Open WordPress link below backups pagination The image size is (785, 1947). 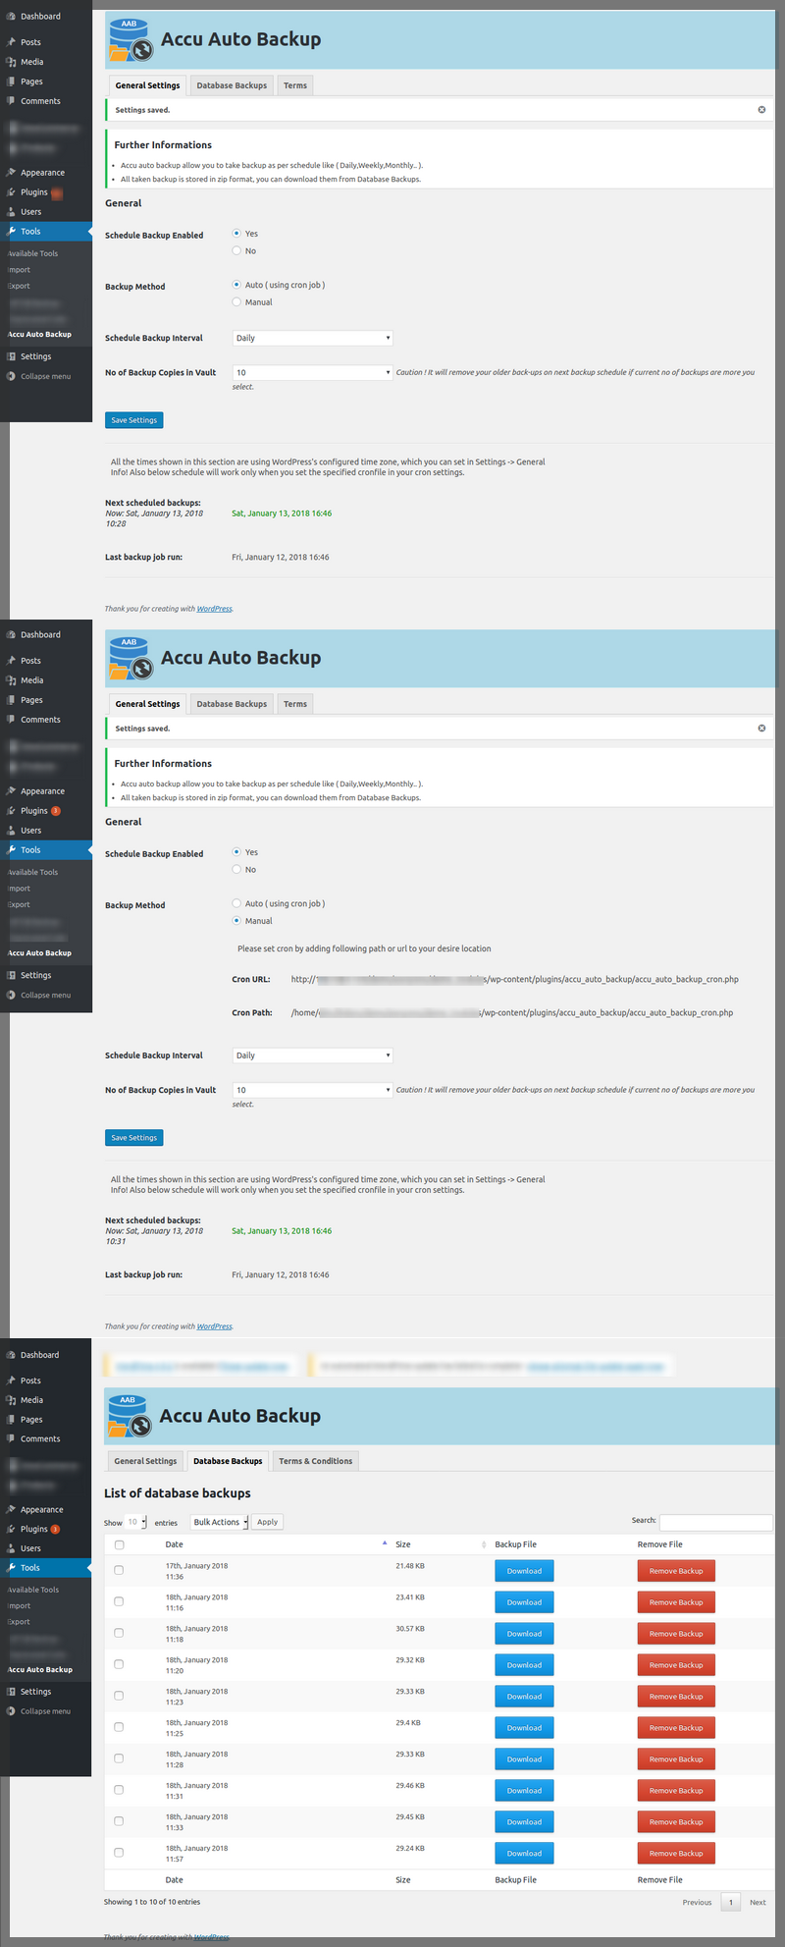211,1937
